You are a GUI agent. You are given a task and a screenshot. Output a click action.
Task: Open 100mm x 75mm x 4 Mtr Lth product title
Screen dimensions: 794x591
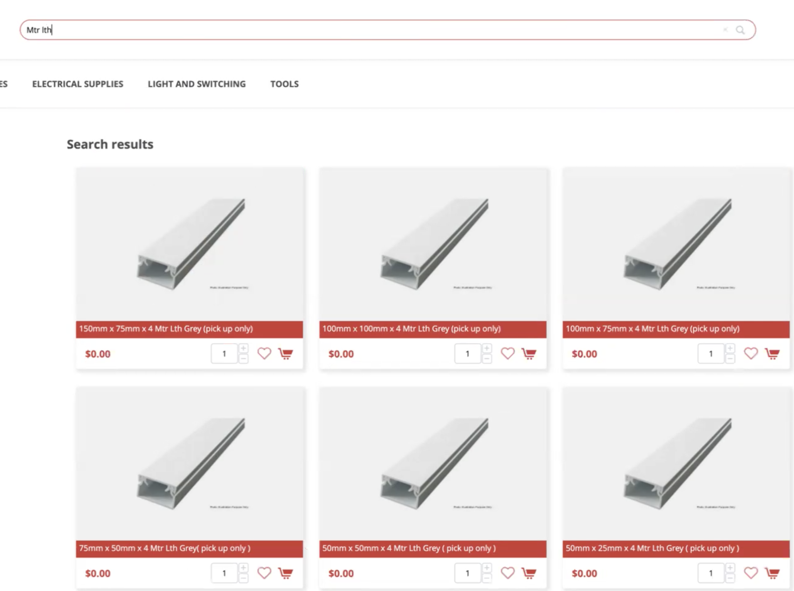[653, 329]
